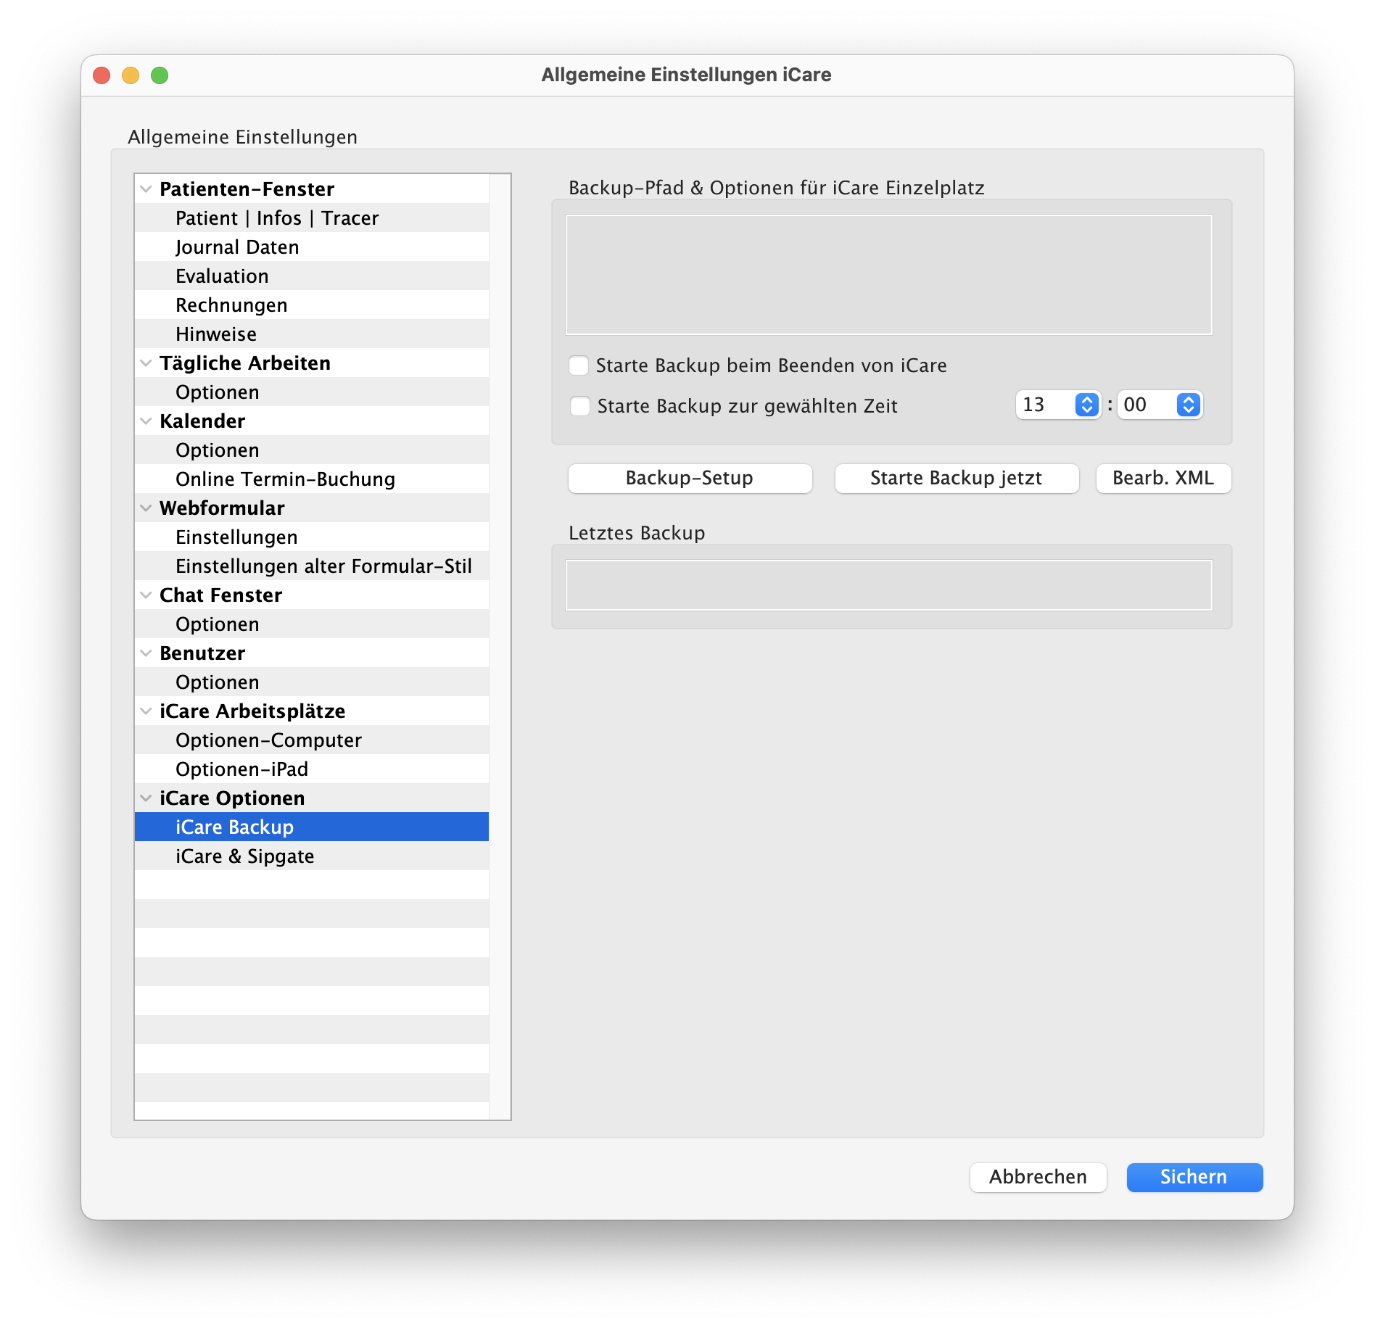The image size is (1375, 1327).
Task: Open the 'Bearb. XML' editor button
Action: (1163, 479)
